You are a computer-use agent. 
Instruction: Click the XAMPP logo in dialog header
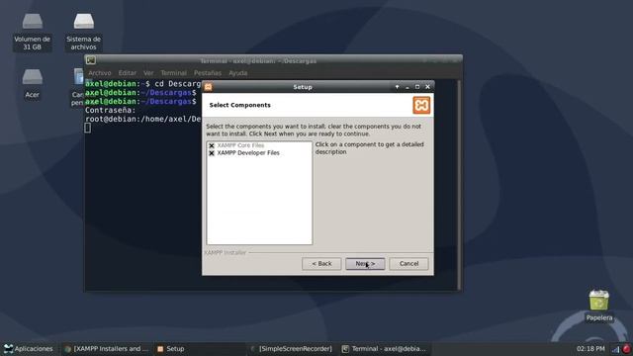[421, 106]
